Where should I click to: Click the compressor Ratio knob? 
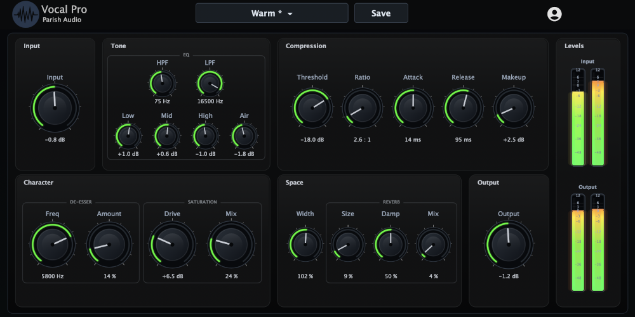point(363,108)
